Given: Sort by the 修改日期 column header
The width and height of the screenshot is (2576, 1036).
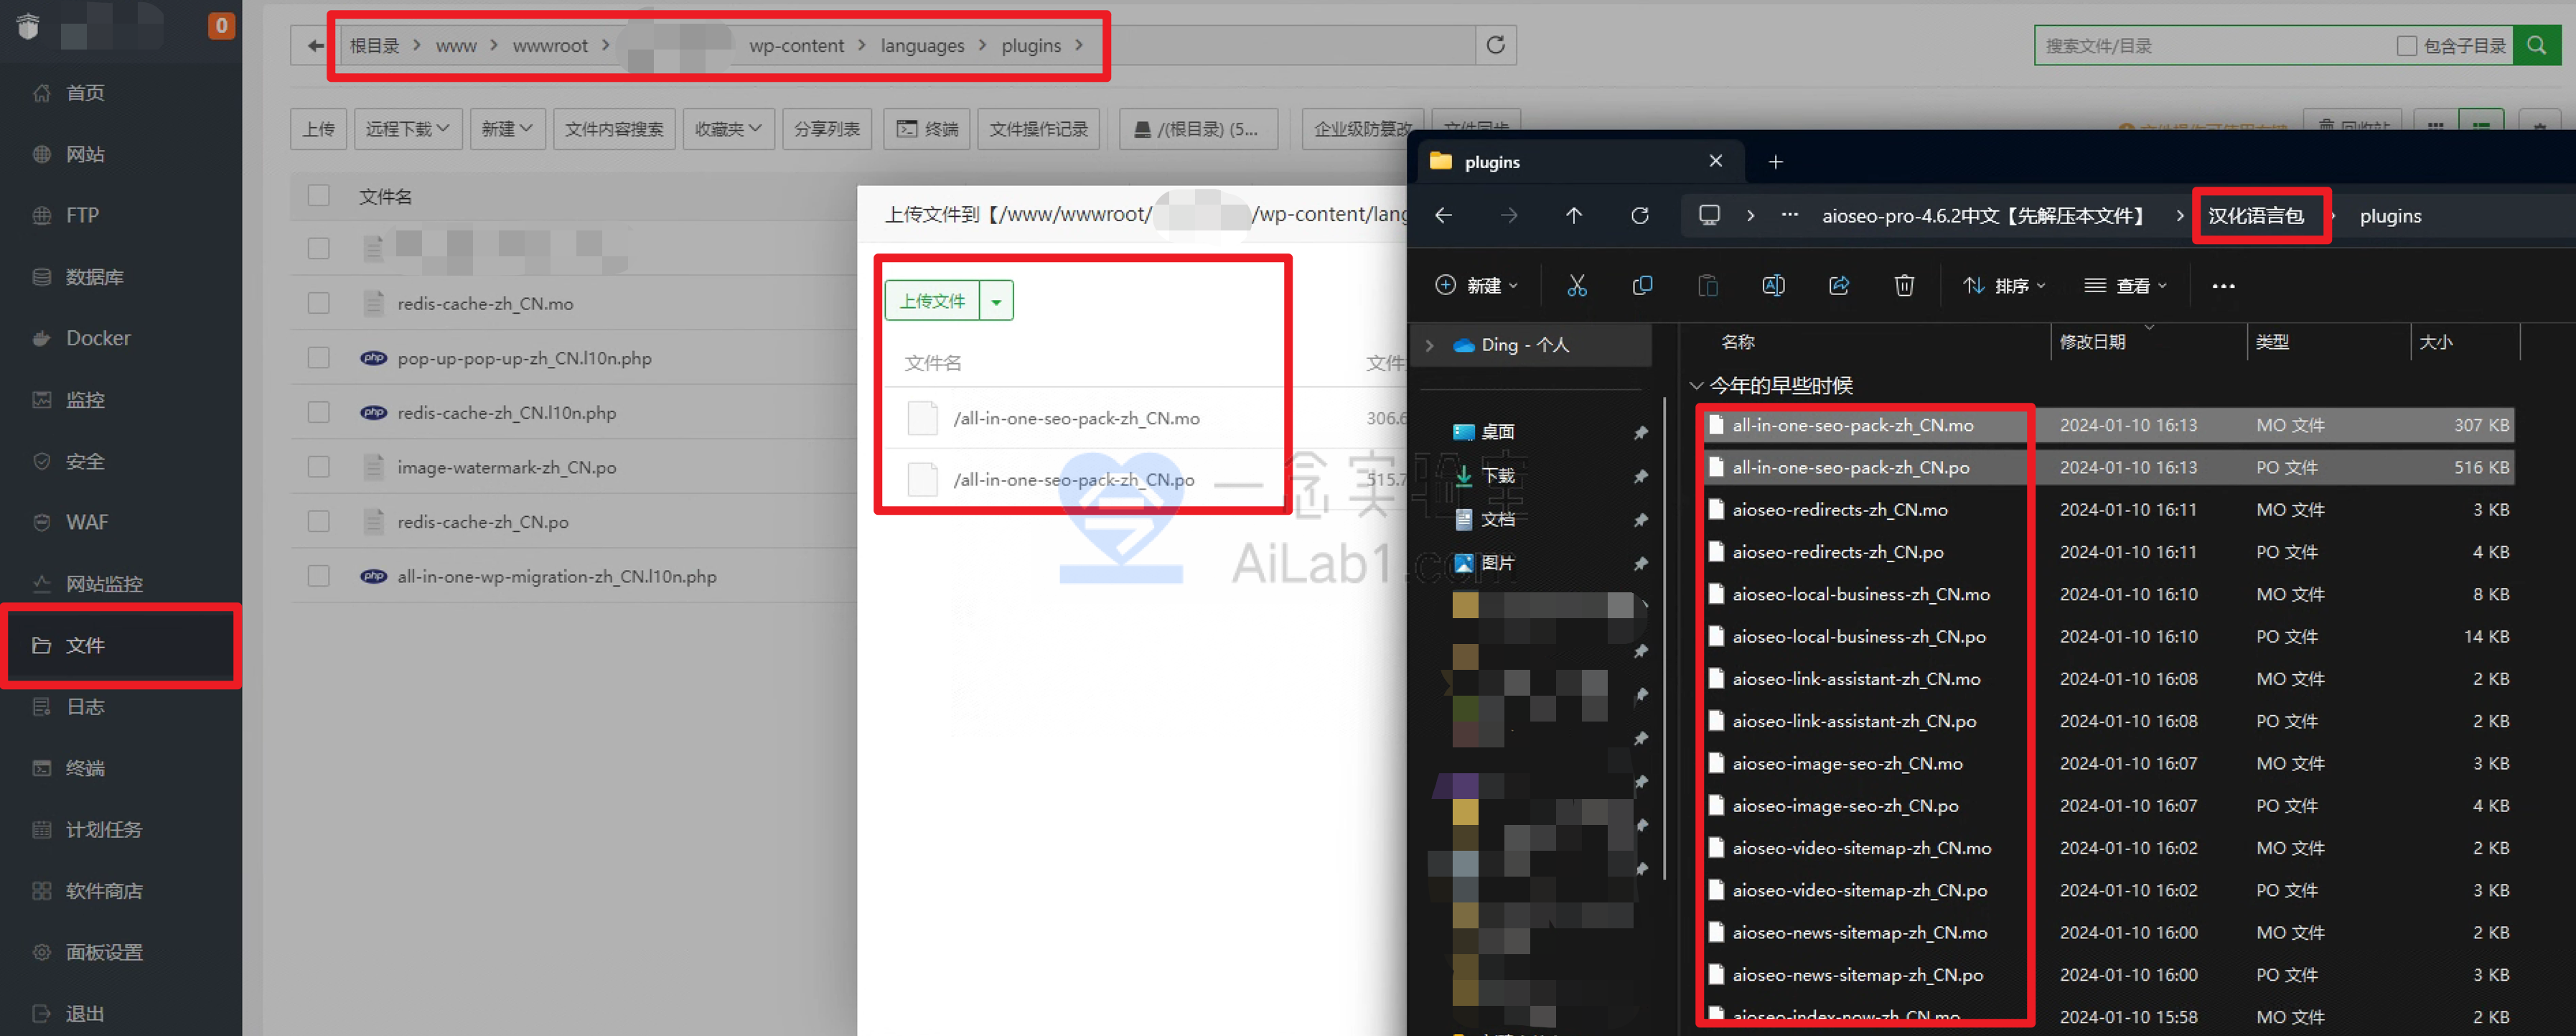Looking at the screenshot, I should (2093, 342).
